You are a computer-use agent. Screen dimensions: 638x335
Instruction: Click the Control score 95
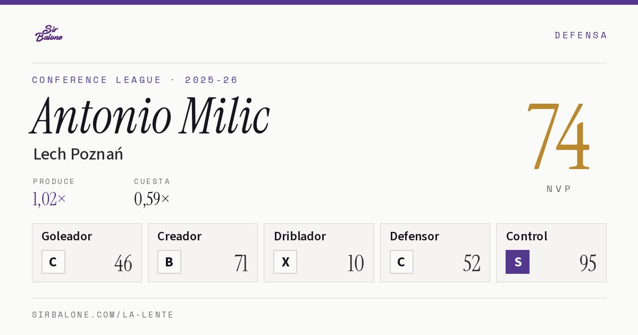click(x=588, y=263)
